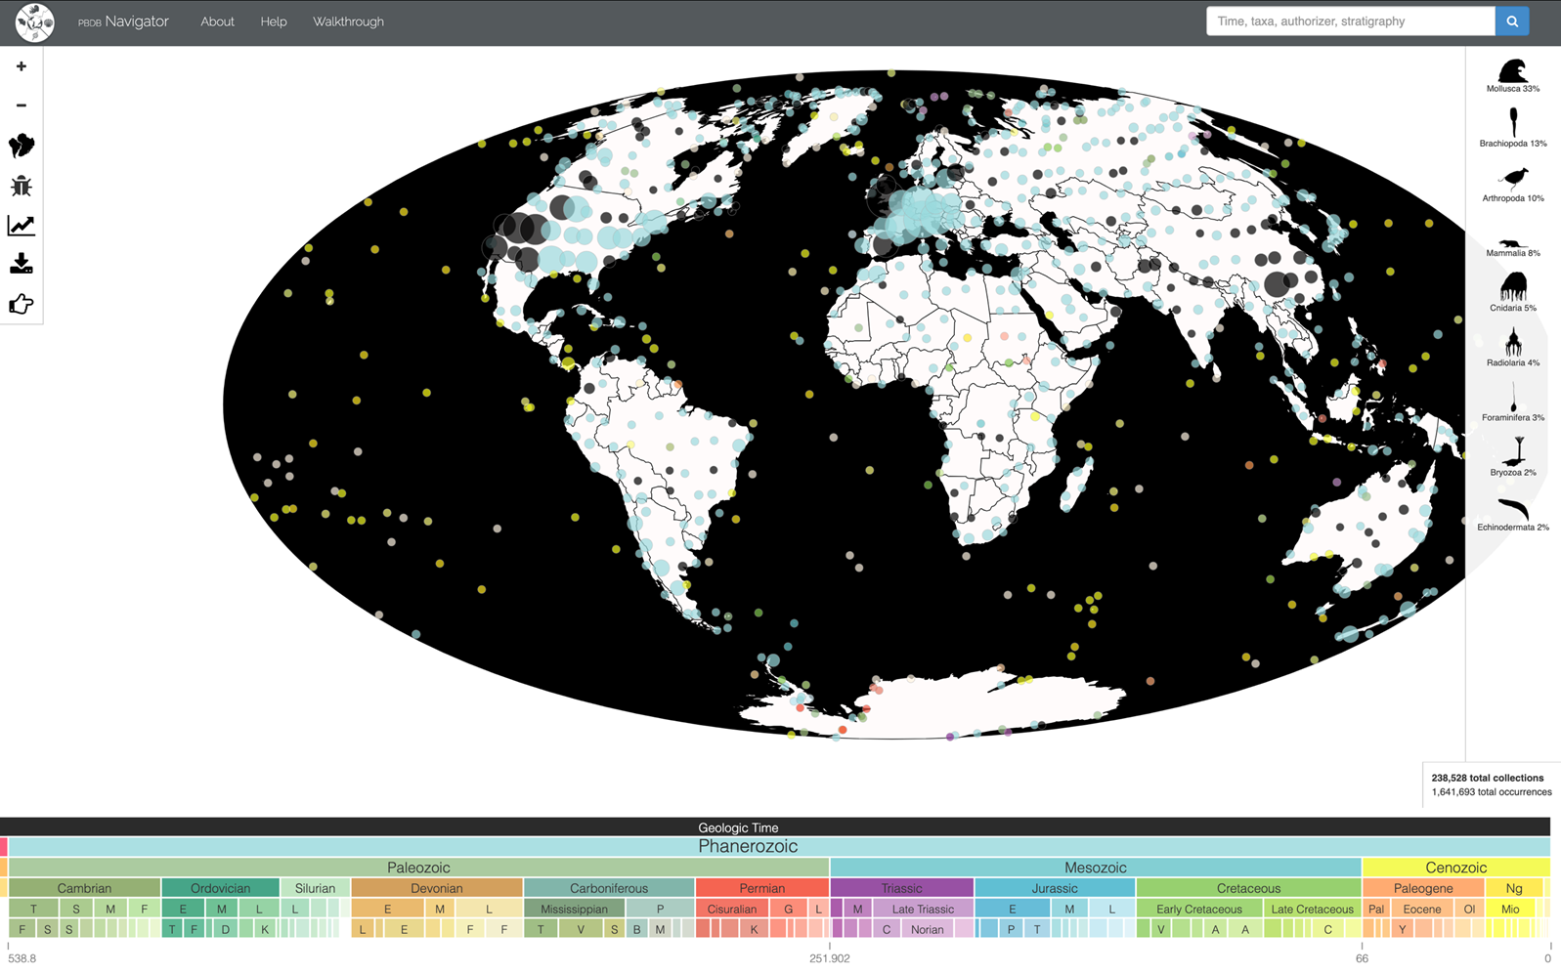Click the Geologic Time header bar
This screenshot has width=1561, height=975.
coord(775,827)
